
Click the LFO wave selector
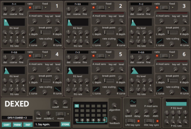[x=133, y=102]
